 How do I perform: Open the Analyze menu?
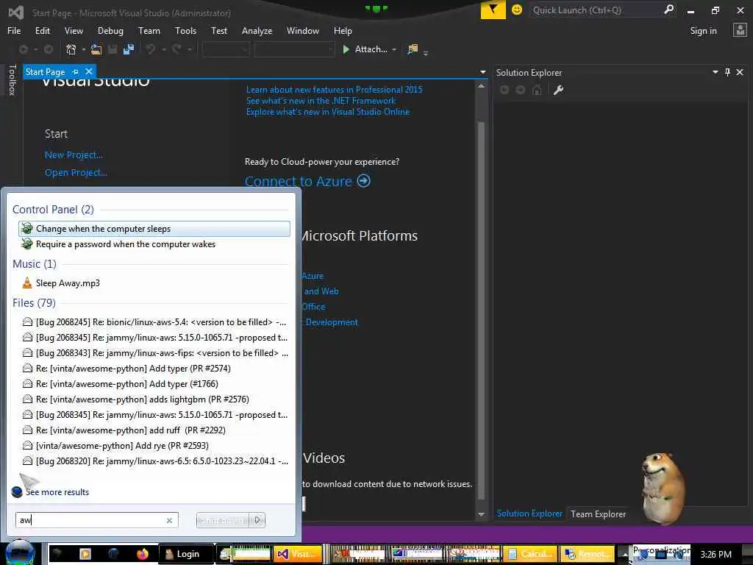[257, 31]
